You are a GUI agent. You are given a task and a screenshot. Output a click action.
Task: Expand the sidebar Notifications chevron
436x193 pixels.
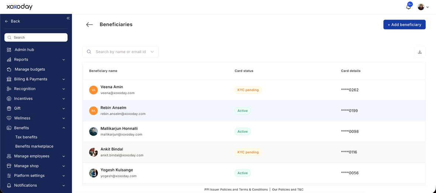64,186
